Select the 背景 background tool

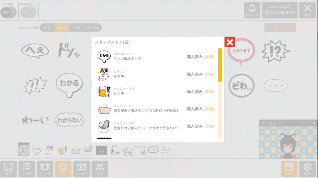tap(8, 169)
